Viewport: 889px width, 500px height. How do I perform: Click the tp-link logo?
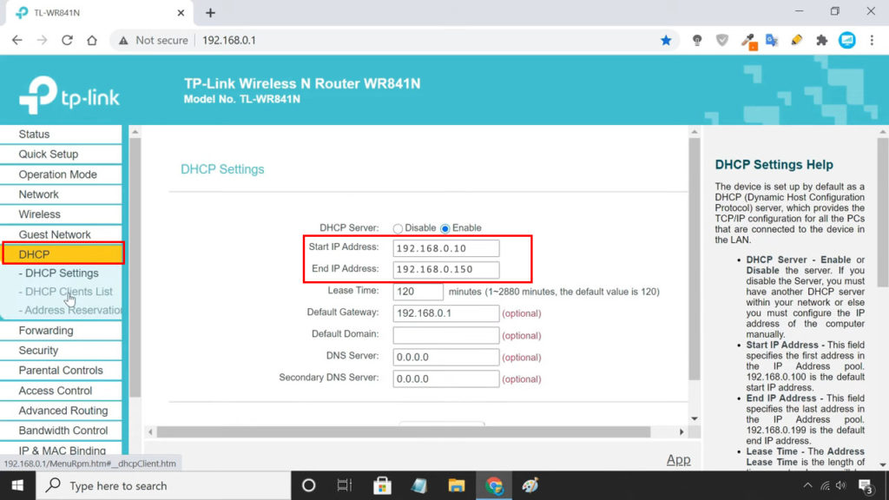coord(69,94)
